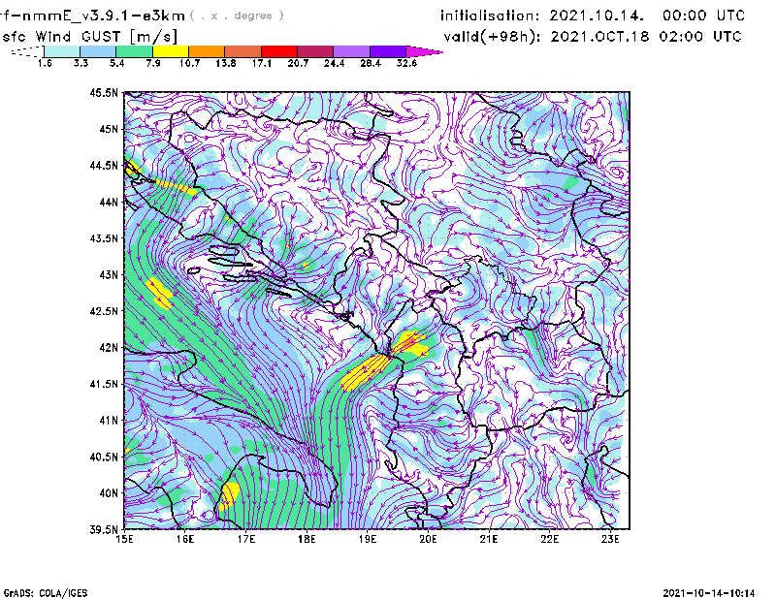The width and height of the screenshot is (776, 599).
Task: Click the 39.5N latitude label
Action: click(x=104, y=529)
